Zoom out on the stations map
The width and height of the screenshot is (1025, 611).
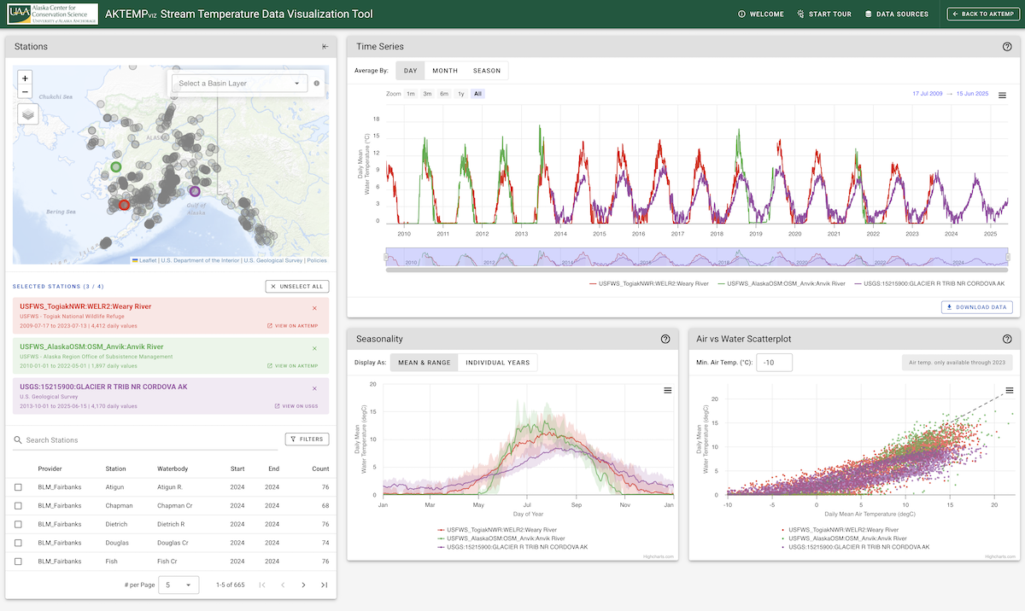pyautogui.click(x=25, y=91)
